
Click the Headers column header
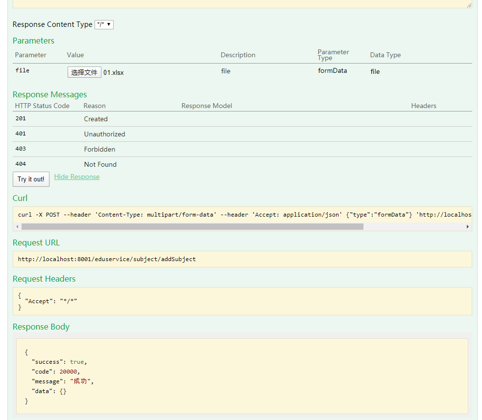point(424,106)
